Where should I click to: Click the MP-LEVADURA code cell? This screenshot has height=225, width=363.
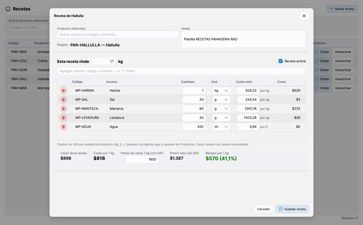coord(87,118)
